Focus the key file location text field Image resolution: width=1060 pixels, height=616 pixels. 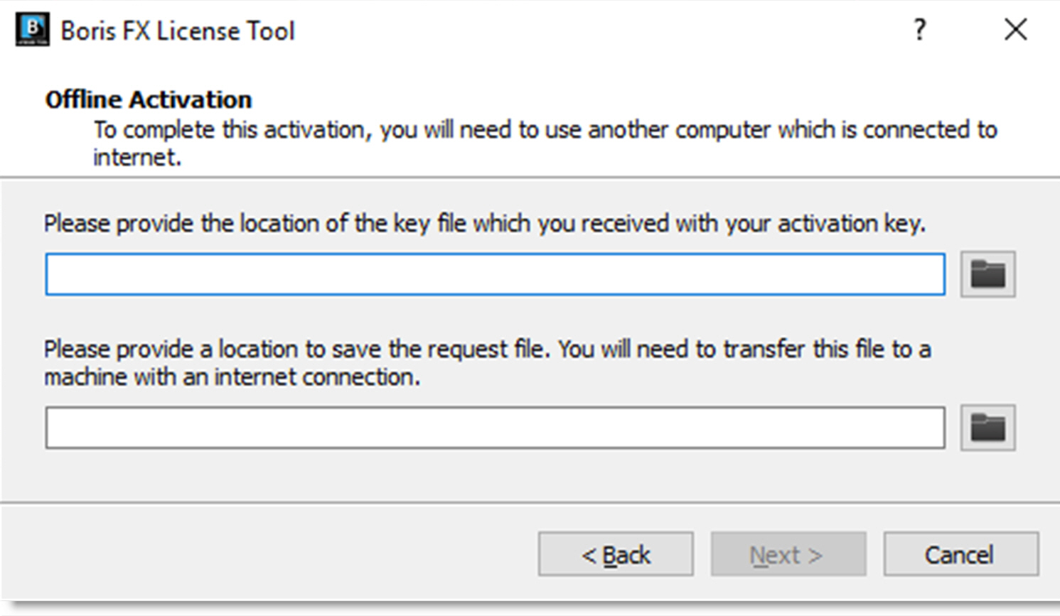click(495, 274)
